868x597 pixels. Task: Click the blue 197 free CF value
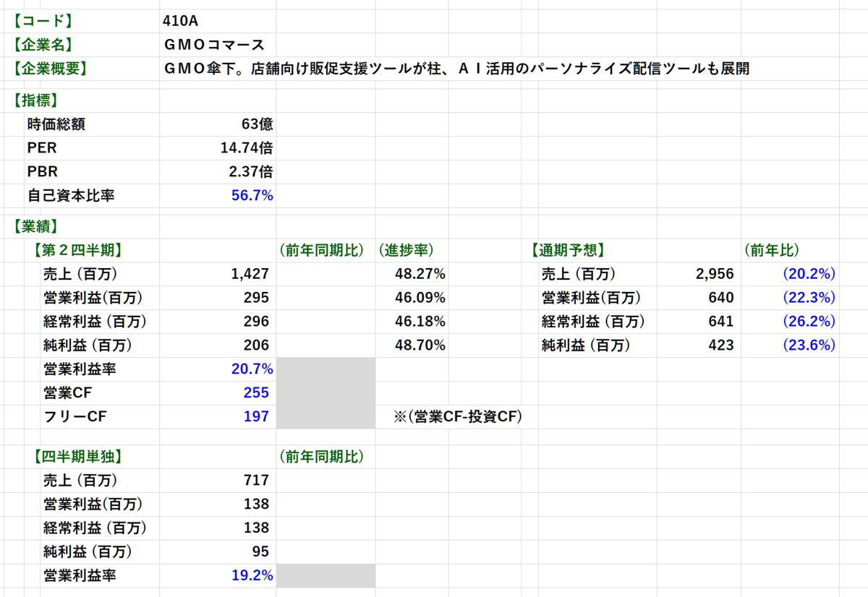(x=257, y=416)
